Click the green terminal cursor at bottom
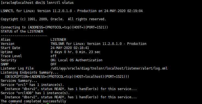 (48, 104)
